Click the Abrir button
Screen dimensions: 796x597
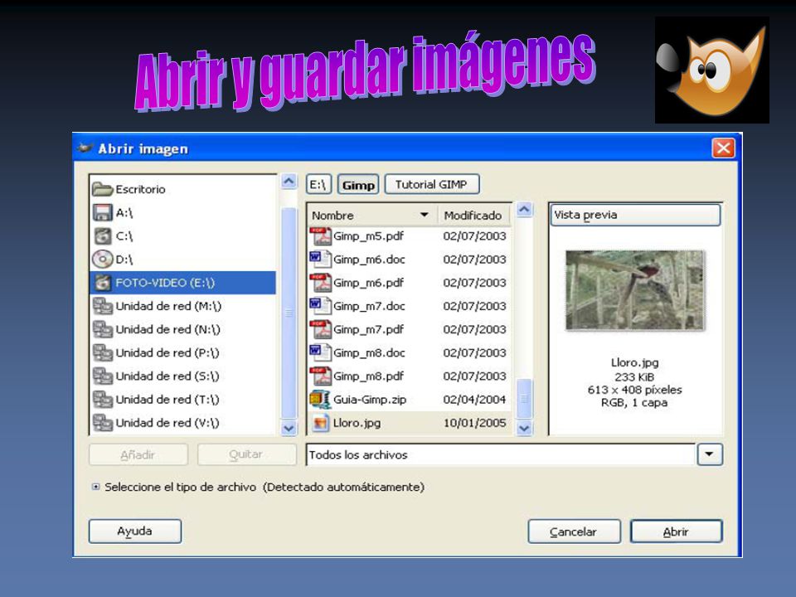click(x=677, y=531)
